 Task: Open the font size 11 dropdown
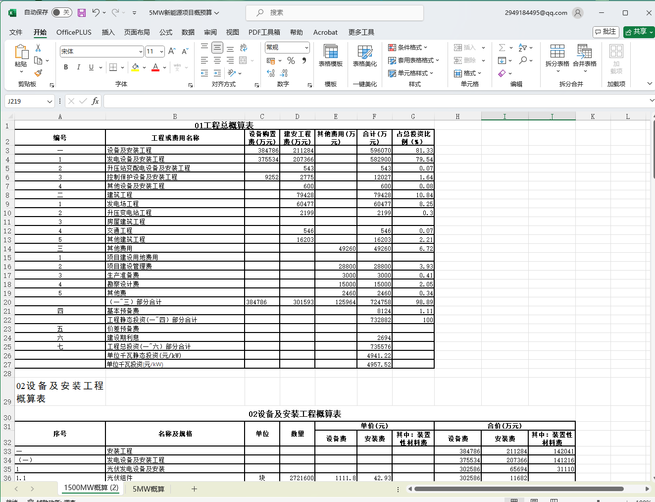pos(161,52)
